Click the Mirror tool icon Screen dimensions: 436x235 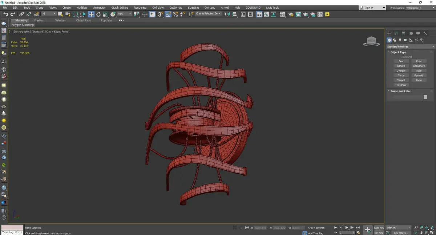227,14
